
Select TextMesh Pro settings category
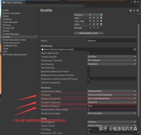[10, 46]
